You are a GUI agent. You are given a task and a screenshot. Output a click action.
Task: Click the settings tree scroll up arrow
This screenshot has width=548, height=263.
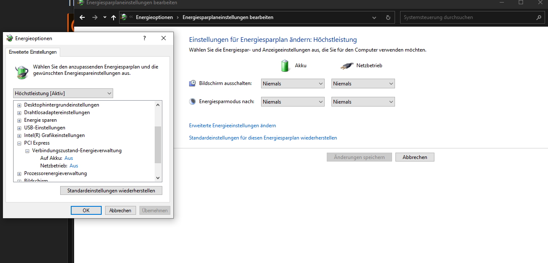158,105
